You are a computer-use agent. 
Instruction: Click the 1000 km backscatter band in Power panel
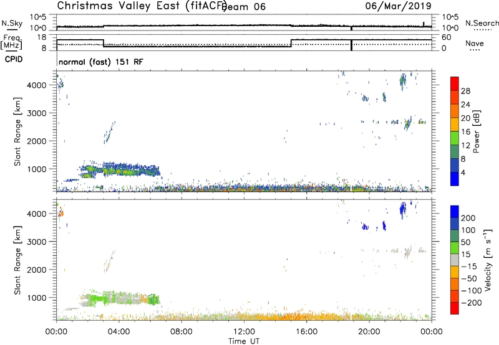coord(119,170)
